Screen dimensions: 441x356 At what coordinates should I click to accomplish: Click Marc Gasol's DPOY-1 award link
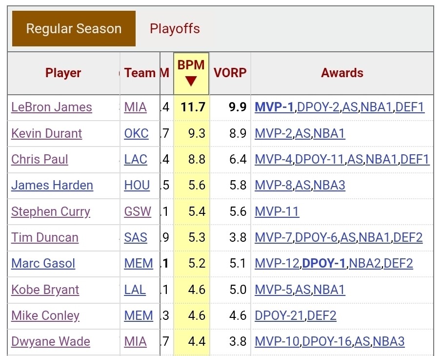(324, 264)
